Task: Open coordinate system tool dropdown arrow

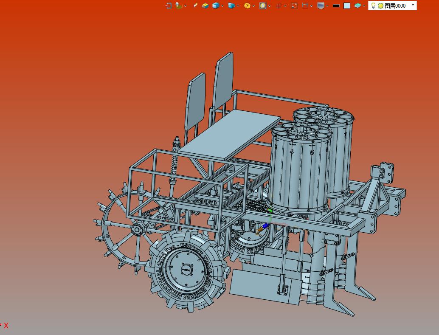Action: 186,6
